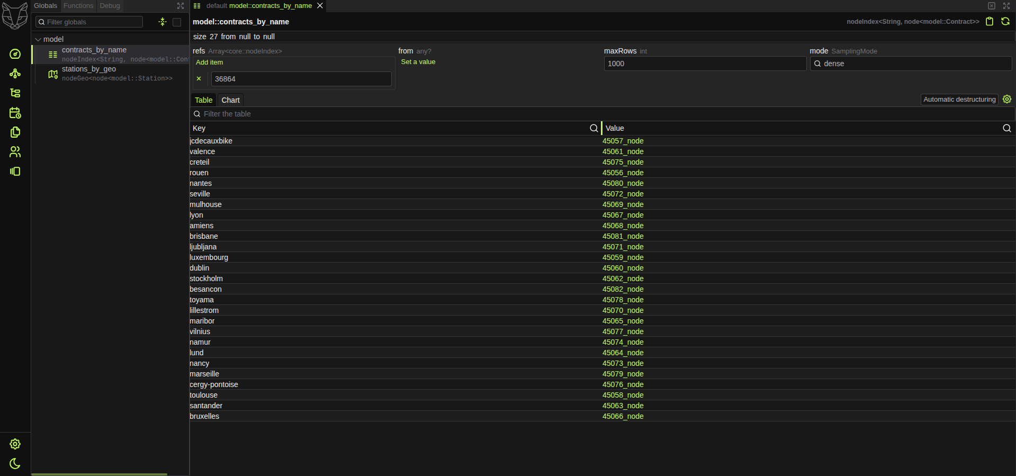Switch to the Debug tab
This screenshot has height=476, width=1016.
pyautogui.click(x=110, y=6)
